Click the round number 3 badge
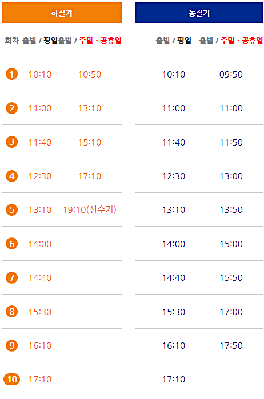This screenshot has height=399, width=264. point(12,142)
